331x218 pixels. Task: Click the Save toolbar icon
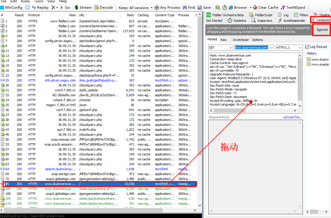[x=200, y=7]
